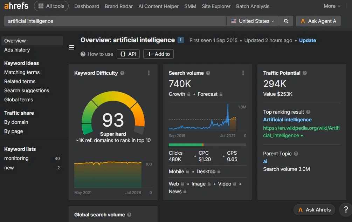Click the Ahrefs logo

click(x=16, y=6)
